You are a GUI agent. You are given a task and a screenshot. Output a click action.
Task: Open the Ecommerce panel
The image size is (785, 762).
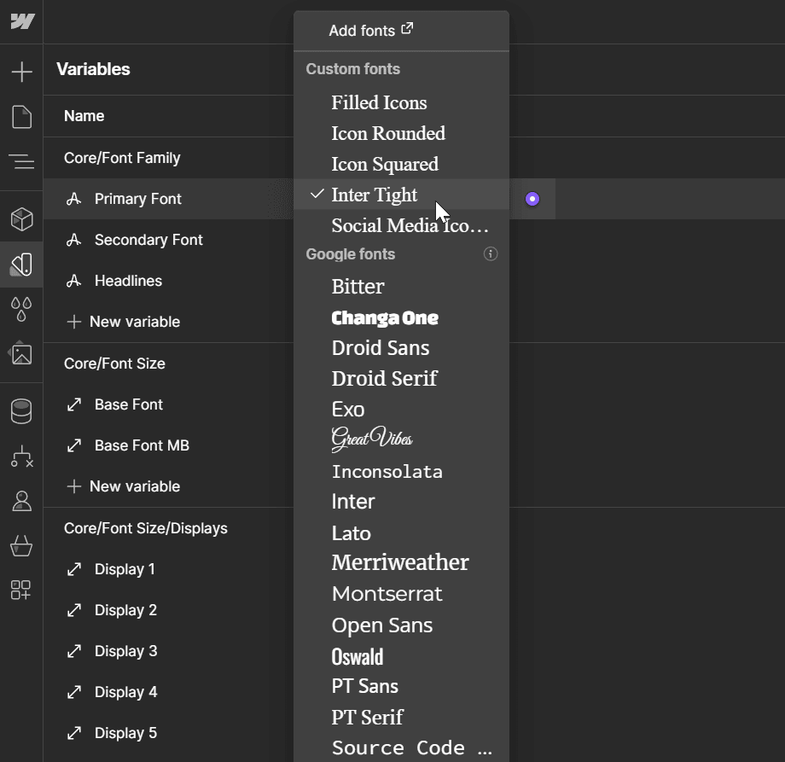tap(21, 546)
